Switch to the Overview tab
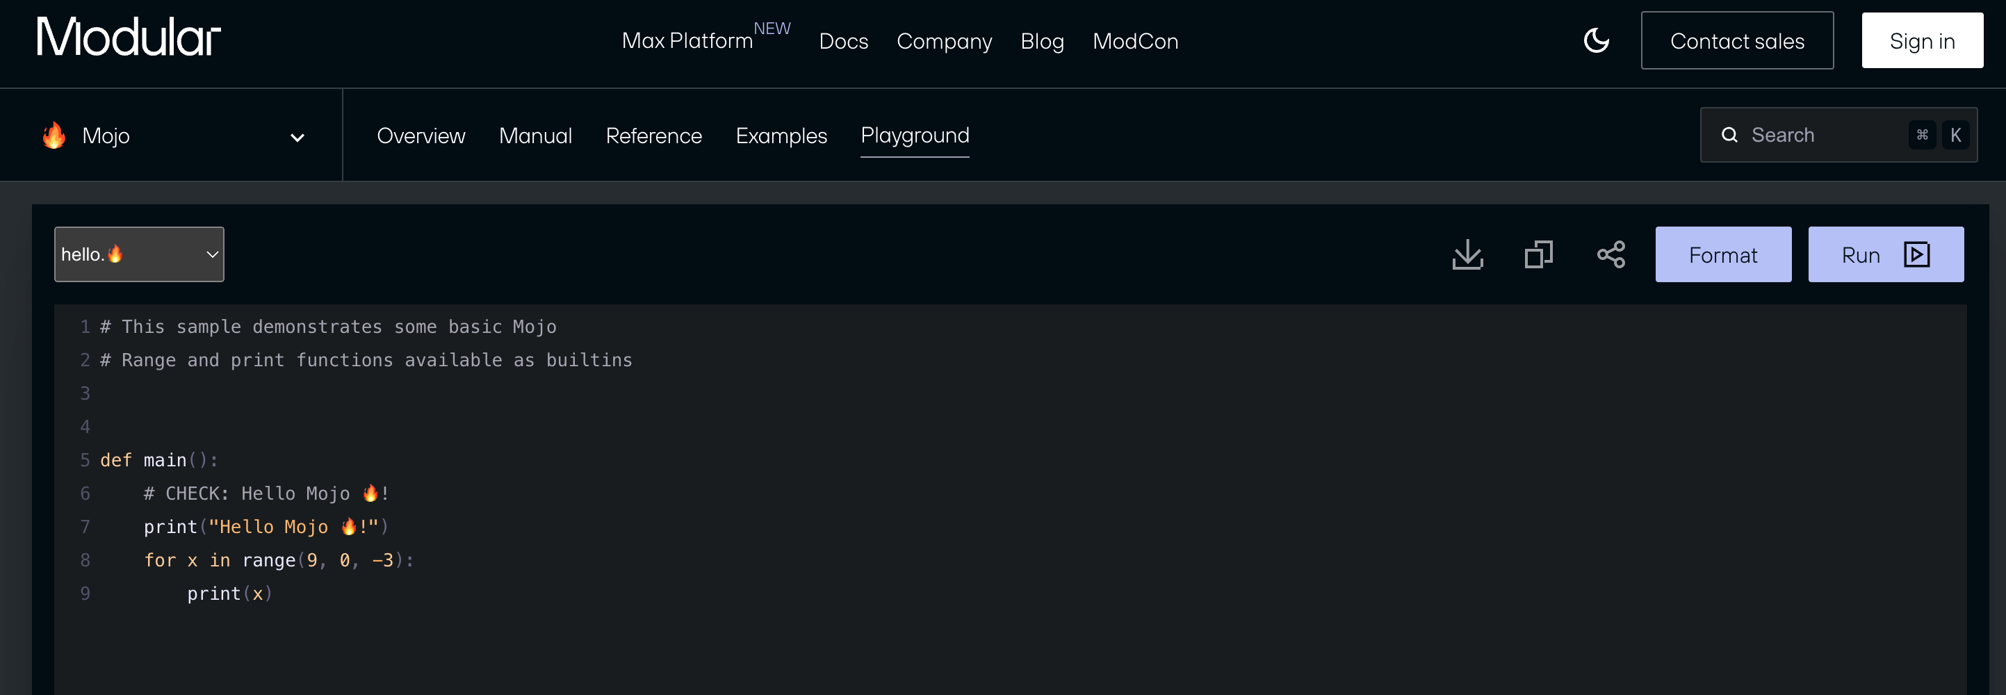The width and height of the screenshot is (2006, 695). pyautogui.click(x=421, y=136)
